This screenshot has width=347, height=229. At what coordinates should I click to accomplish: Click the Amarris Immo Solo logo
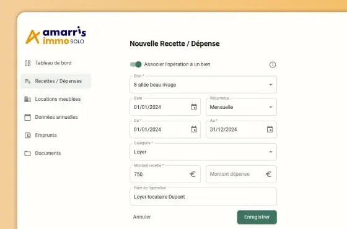point(56,35)
